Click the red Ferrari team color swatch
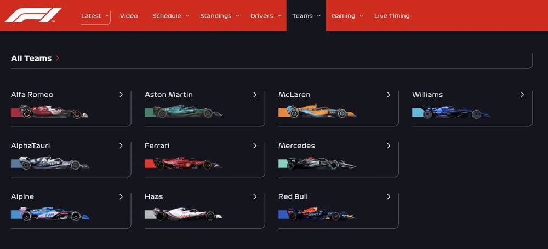The image size is (548, 249). pos(150,164)
